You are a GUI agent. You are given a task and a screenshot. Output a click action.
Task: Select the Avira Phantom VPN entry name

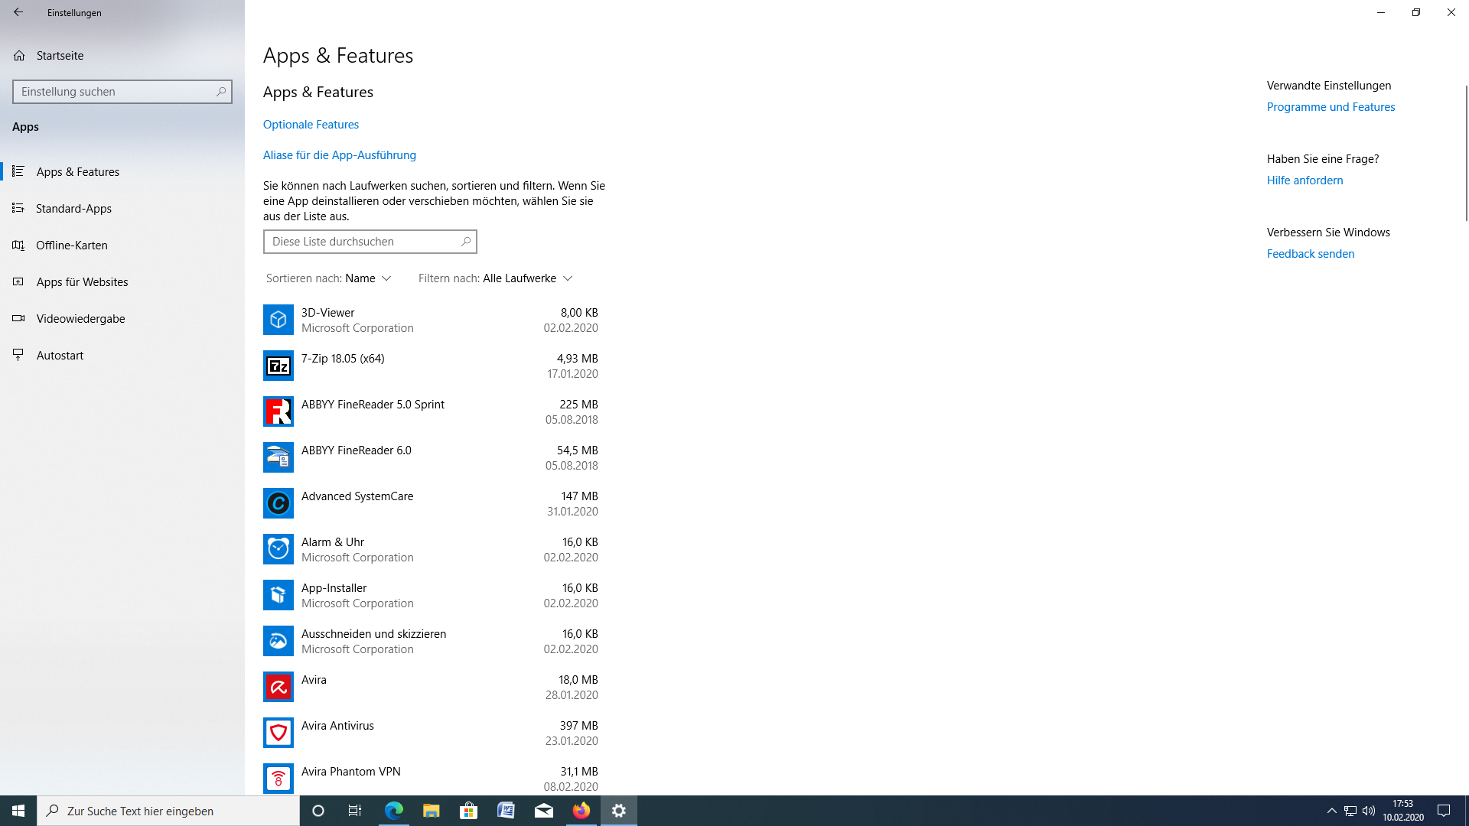(x=351, y=772)
